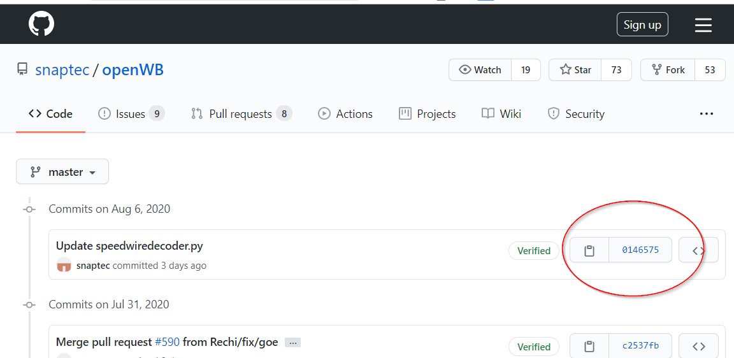Viewport: 734px width, 358px height.
Task: Open the hamburger navigation menu
Action: (703, 25)
